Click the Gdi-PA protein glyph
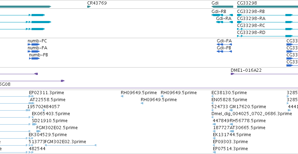The width and height of the screenshot is (298, 154). coord(224,44)
